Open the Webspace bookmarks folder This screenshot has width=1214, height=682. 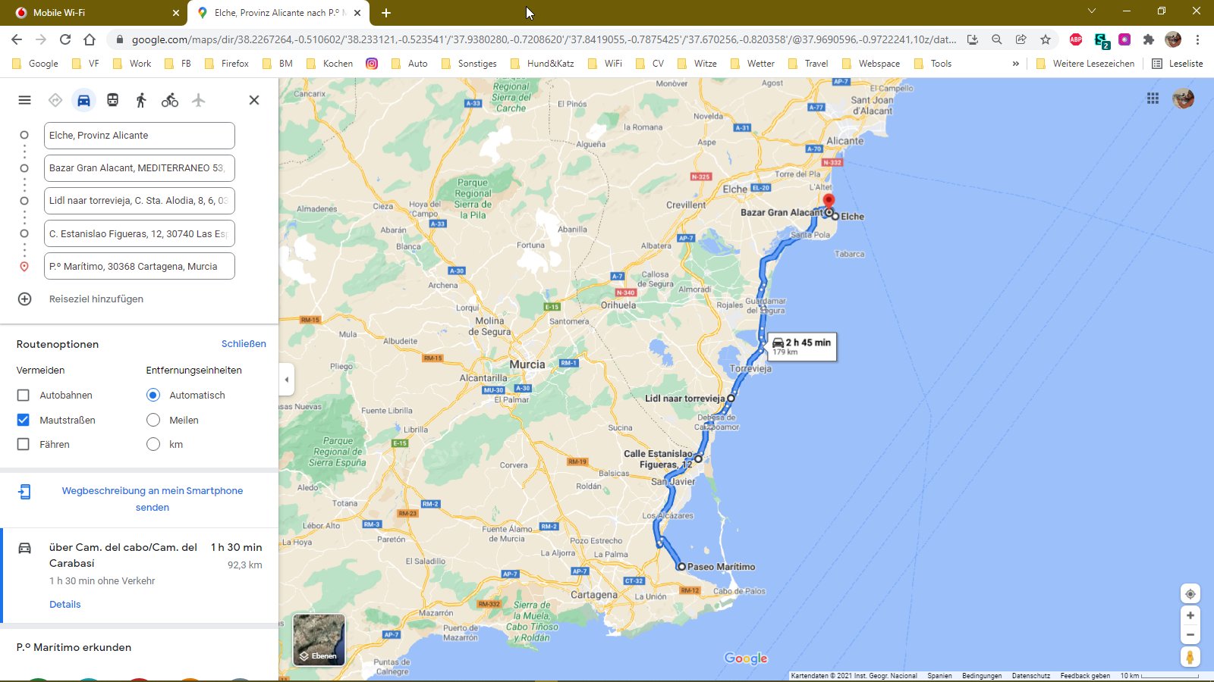pos(871,64)
